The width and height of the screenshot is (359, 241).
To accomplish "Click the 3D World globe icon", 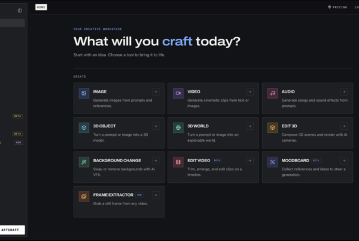I will click(x=178, y=127).
